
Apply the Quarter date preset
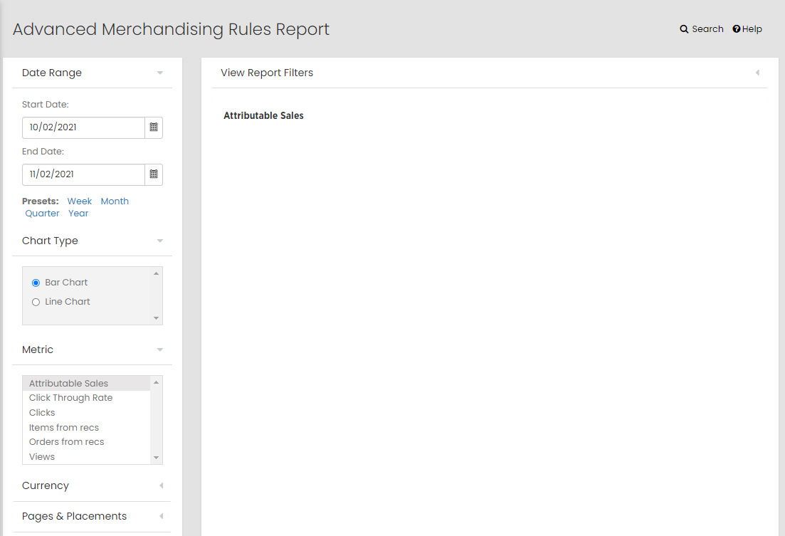(x=42, y=214)
